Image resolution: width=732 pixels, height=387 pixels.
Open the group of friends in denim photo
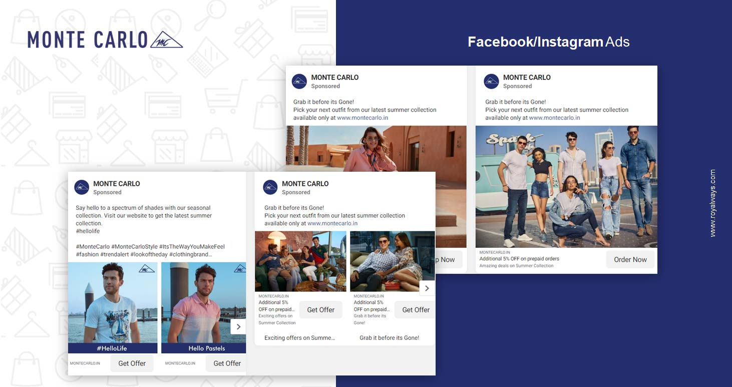point(566,186)
